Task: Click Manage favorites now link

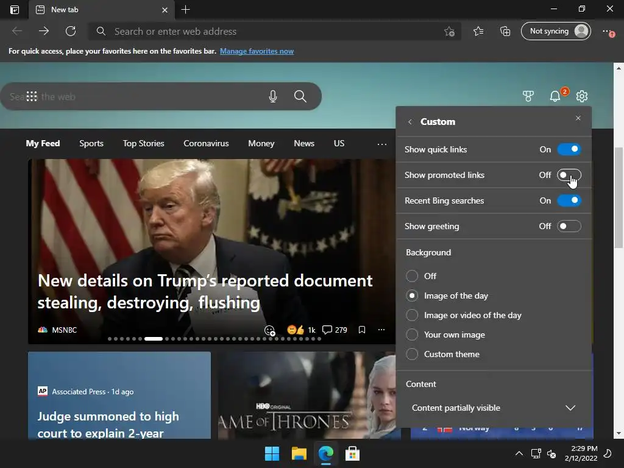Action: point(257,51)
